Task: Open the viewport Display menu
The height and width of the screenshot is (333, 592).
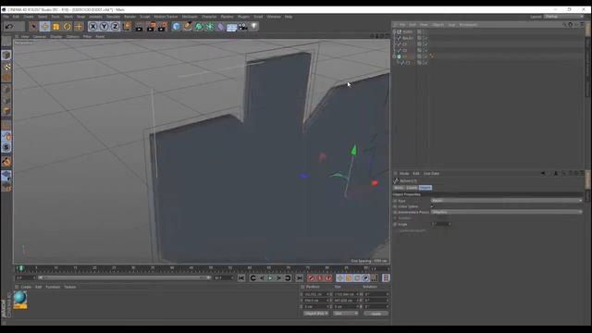Action: pyautogui.click(x=56, y=37)
